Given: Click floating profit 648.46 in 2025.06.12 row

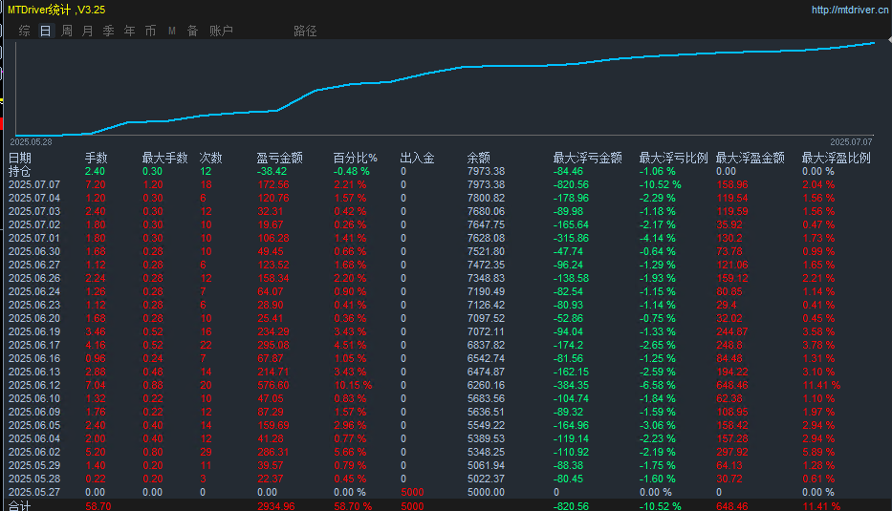Looking at the screenshot, I should click(732, 385).
